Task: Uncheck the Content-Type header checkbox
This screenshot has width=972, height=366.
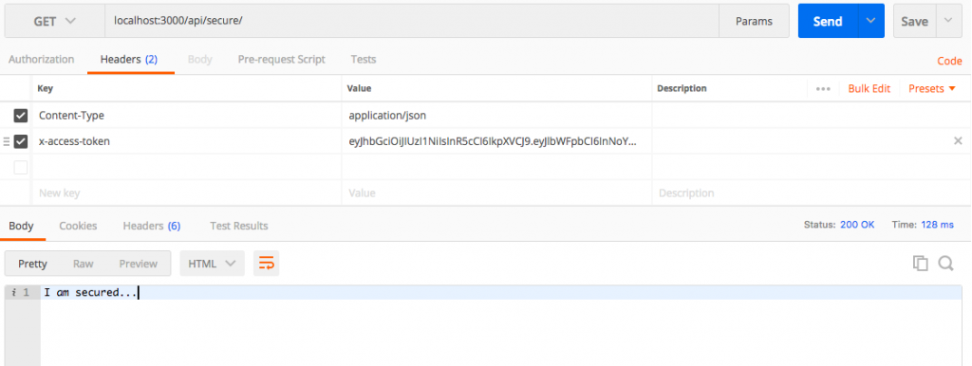Action: (21, 116)
